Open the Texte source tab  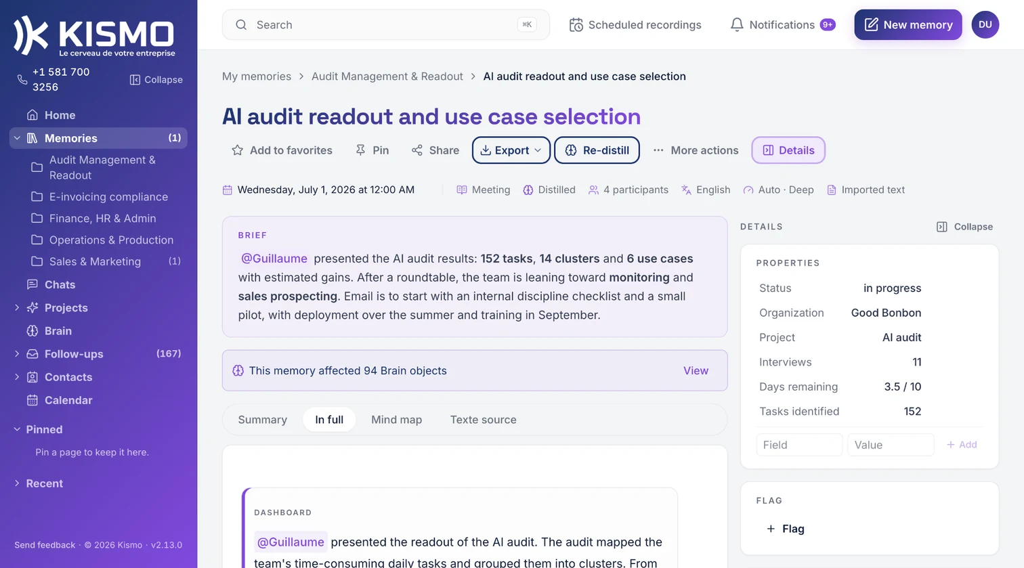click(484, 420)
